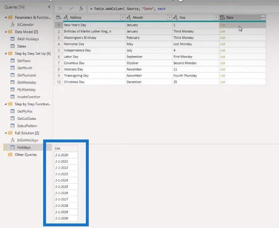The image size is (279, 228).
Task: Collapse the Step by Step Set Up folder
Action: 6,54
